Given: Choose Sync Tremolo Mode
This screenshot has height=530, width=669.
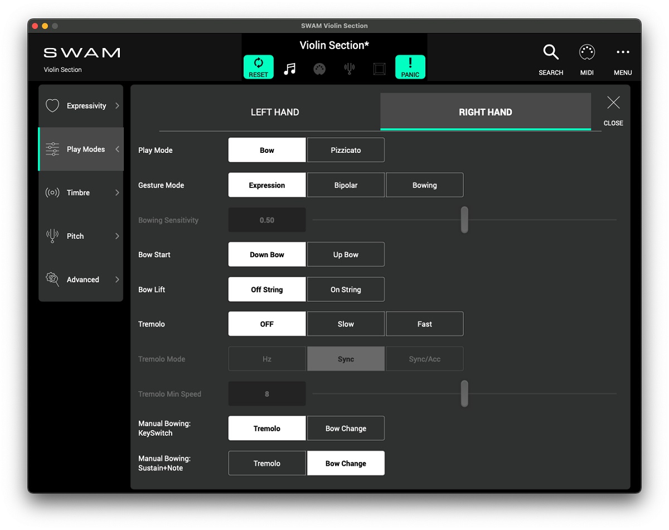Looking at the screenshot, I should tap(346, 359).
